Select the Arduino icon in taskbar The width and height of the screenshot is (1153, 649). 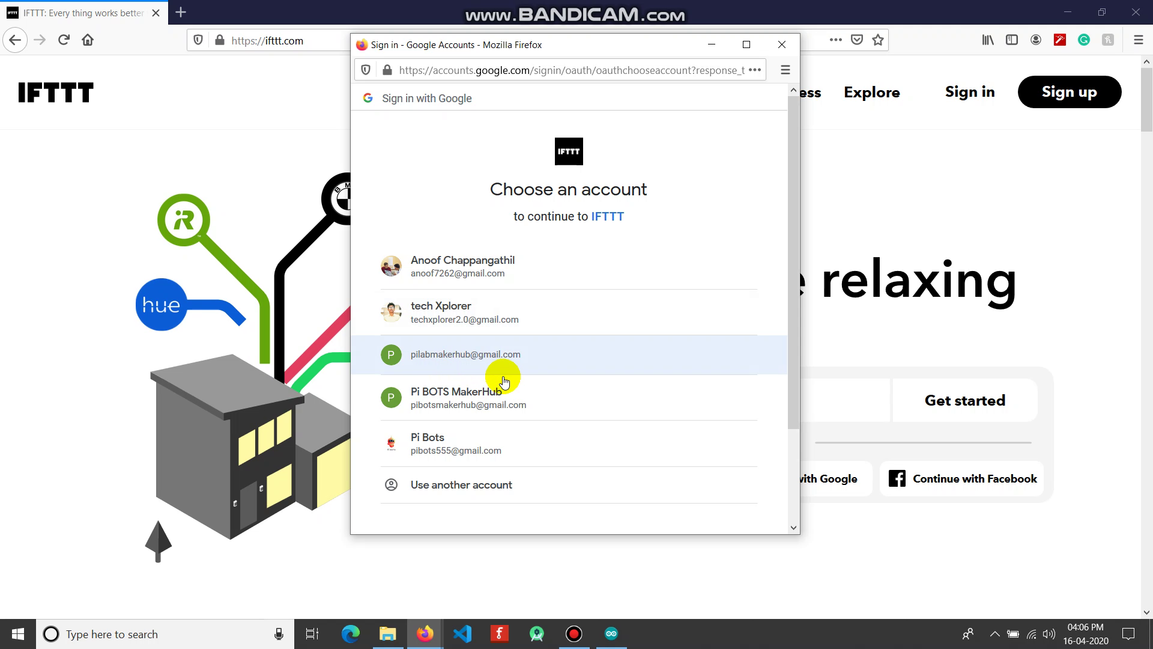point(612,633)
